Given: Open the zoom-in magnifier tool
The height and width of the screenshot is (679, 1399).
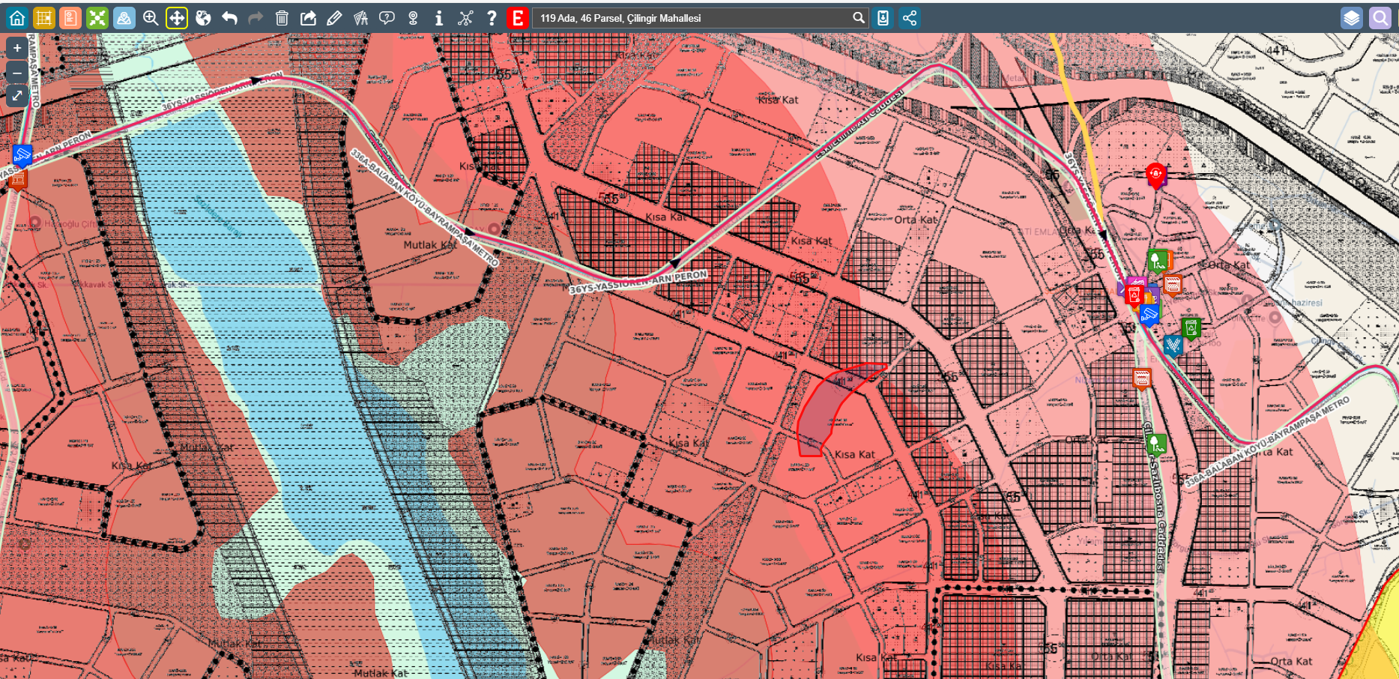Looking at the screenshot, I should tap(151, 18).
